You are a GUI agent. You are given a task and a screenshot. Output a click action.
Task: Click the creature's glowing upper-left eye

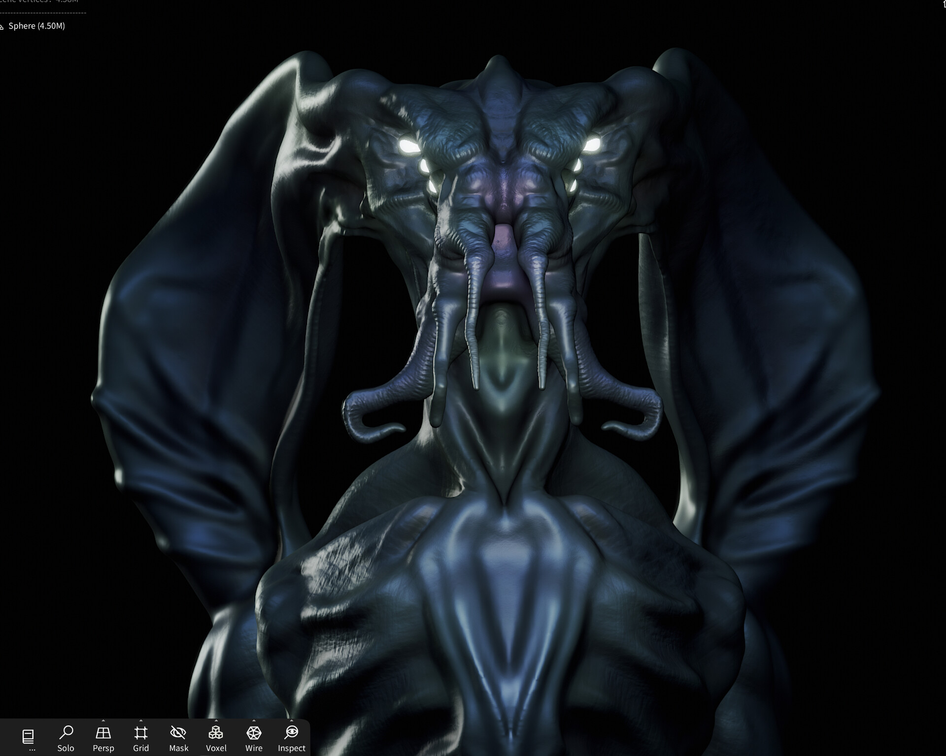[x=408, y=145]
